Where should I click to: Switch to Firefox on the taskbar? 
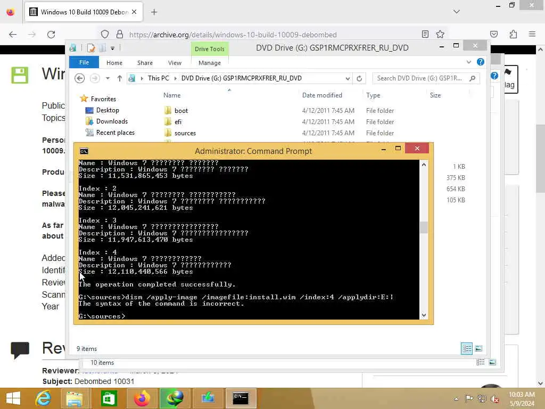click(142, 398)
